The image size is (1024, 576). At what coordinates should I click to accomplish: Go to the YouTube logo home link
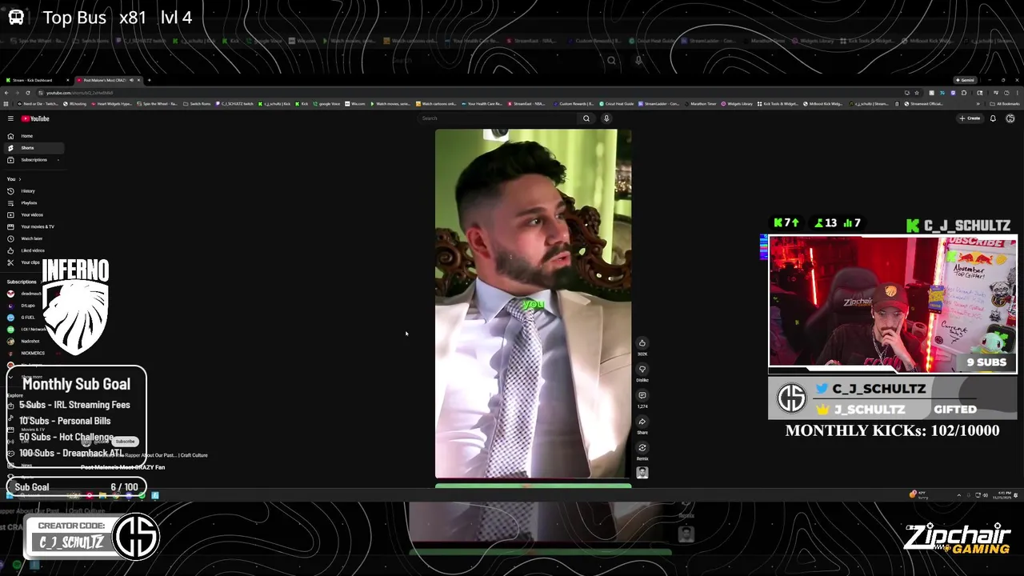(x=35, y=118)
